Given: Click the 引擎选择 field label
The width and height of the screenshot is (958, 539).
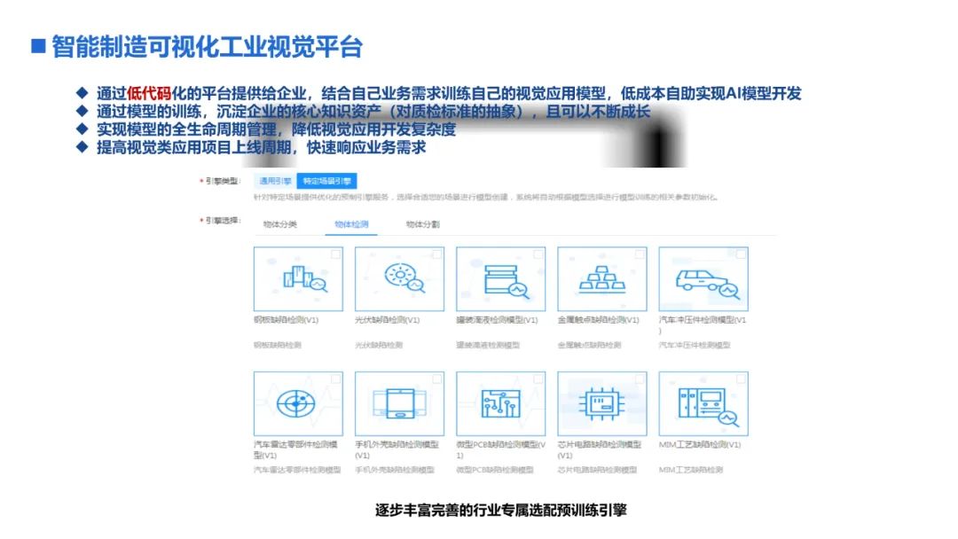Looking at the screenshot, I should [x=223, y=221].
